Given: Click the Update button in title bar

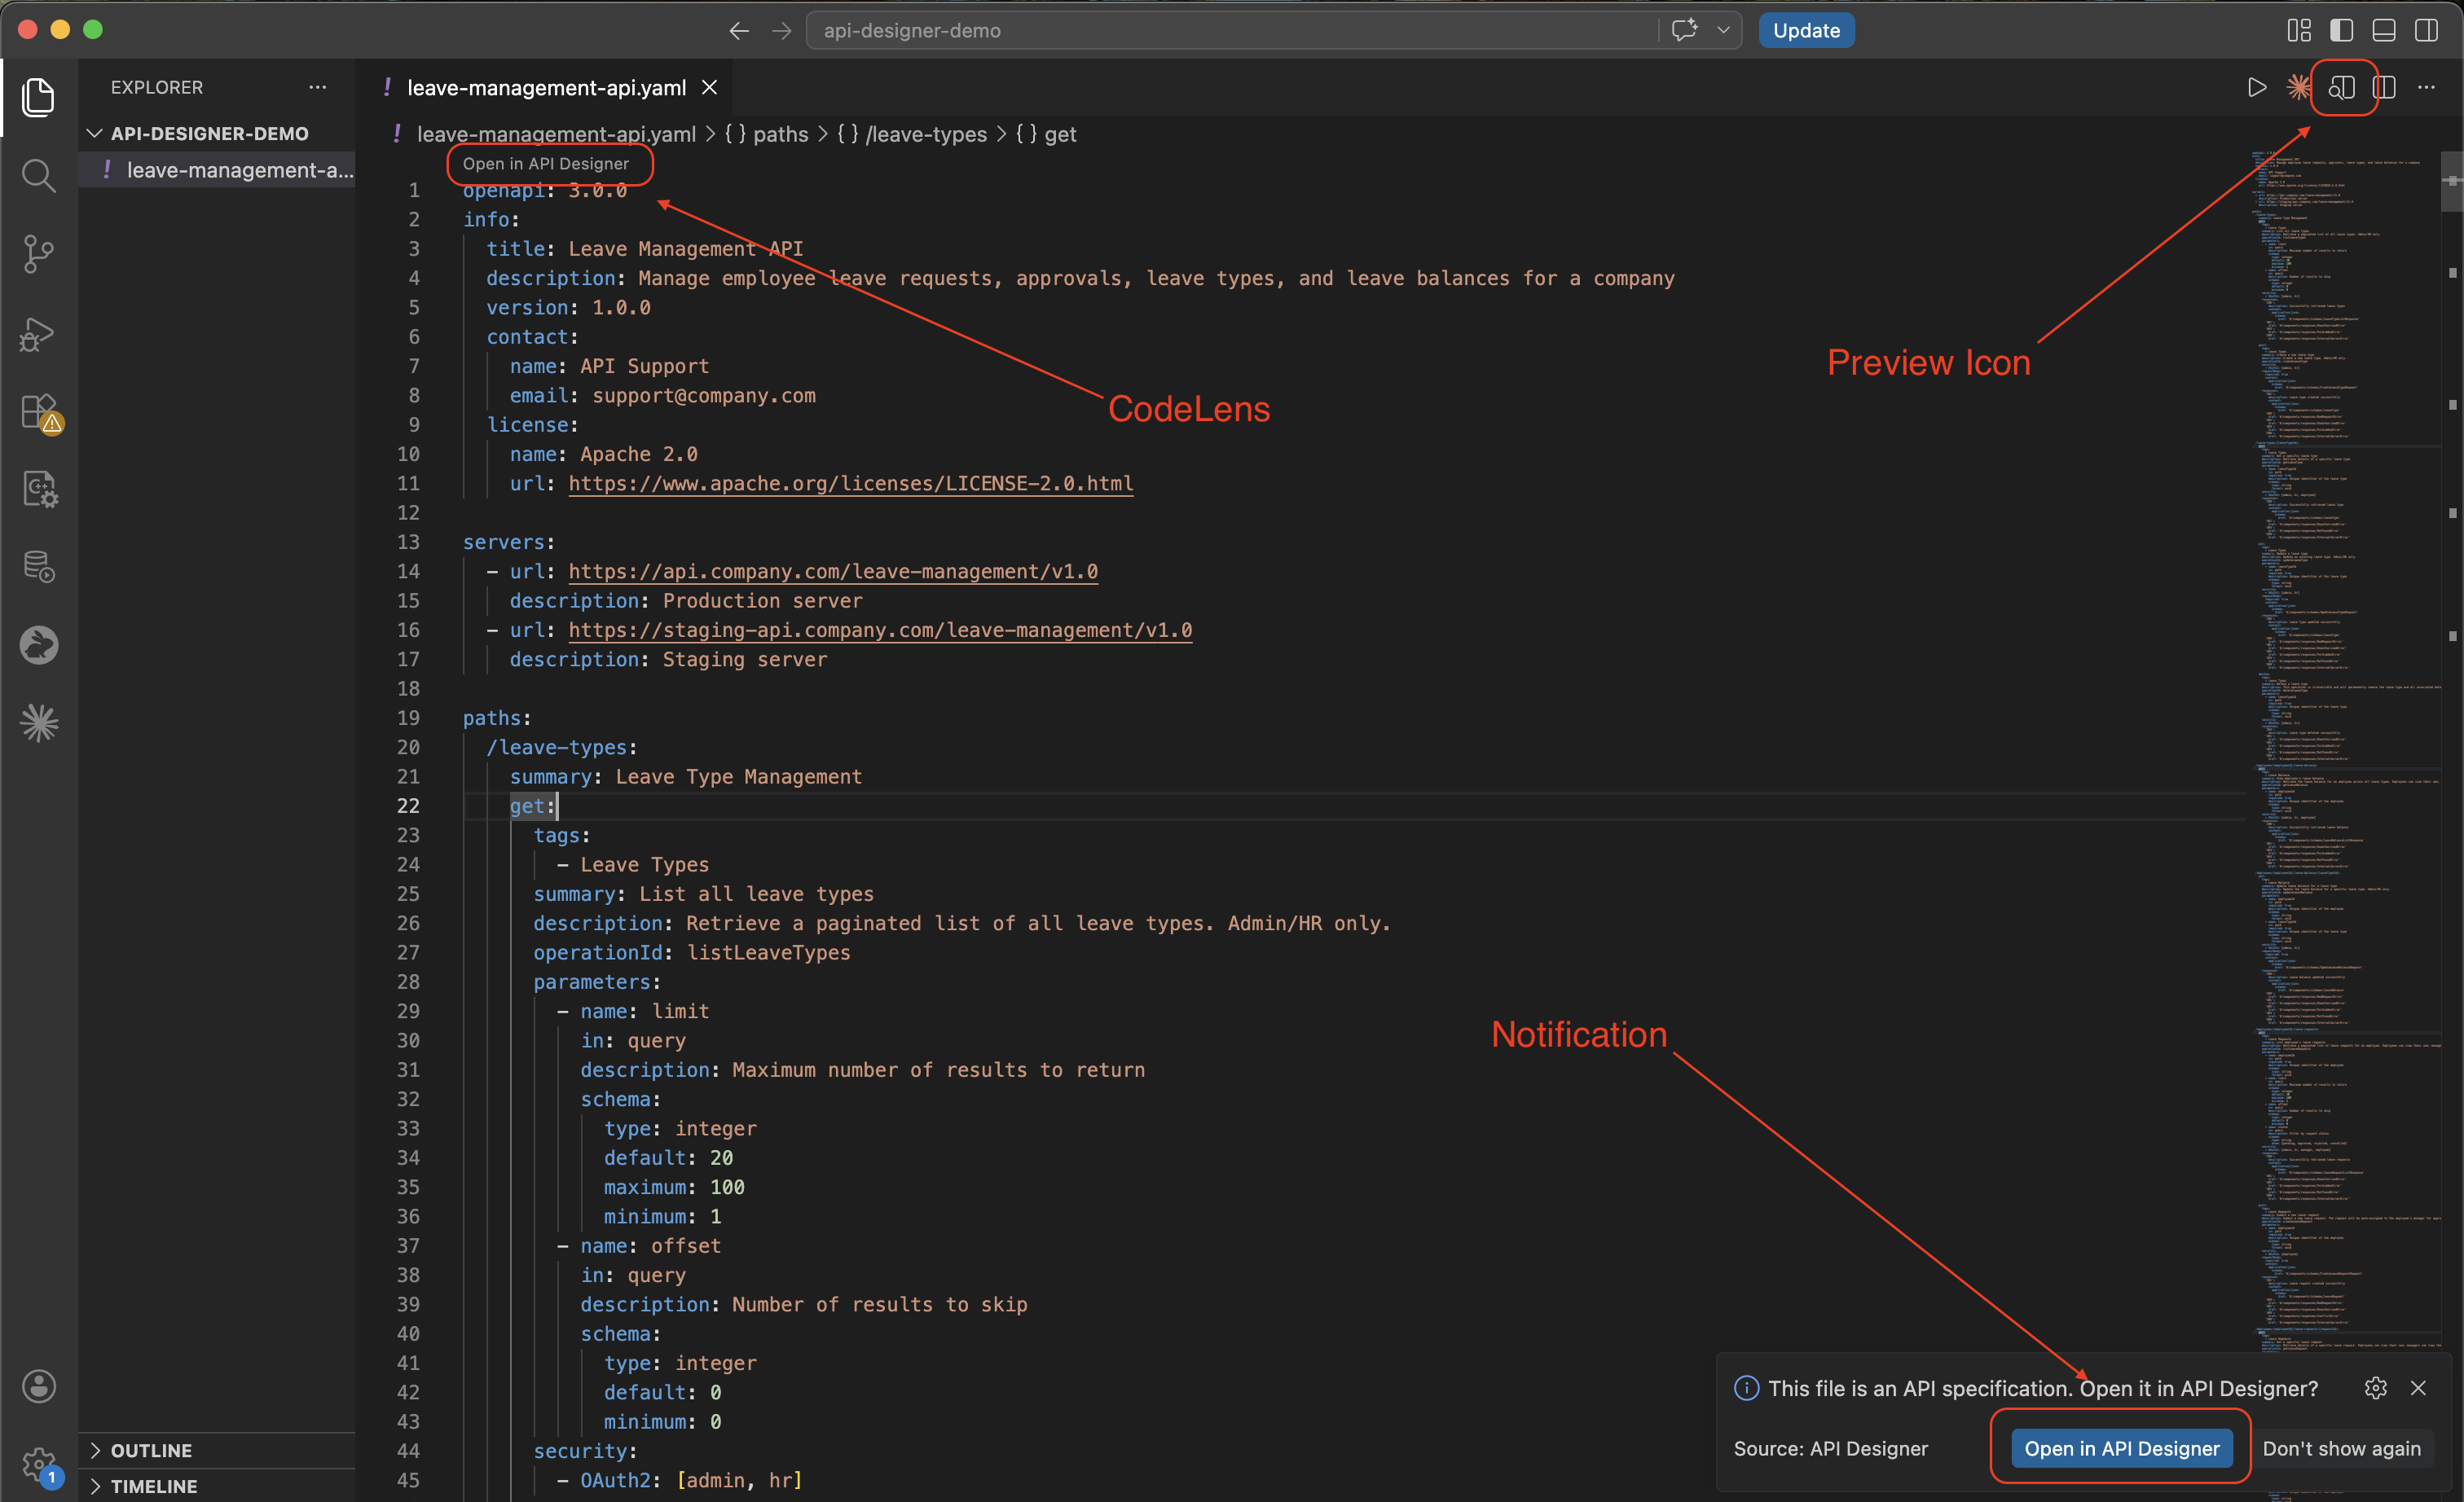Looking at the screenshot, I should pos(1806,30).
